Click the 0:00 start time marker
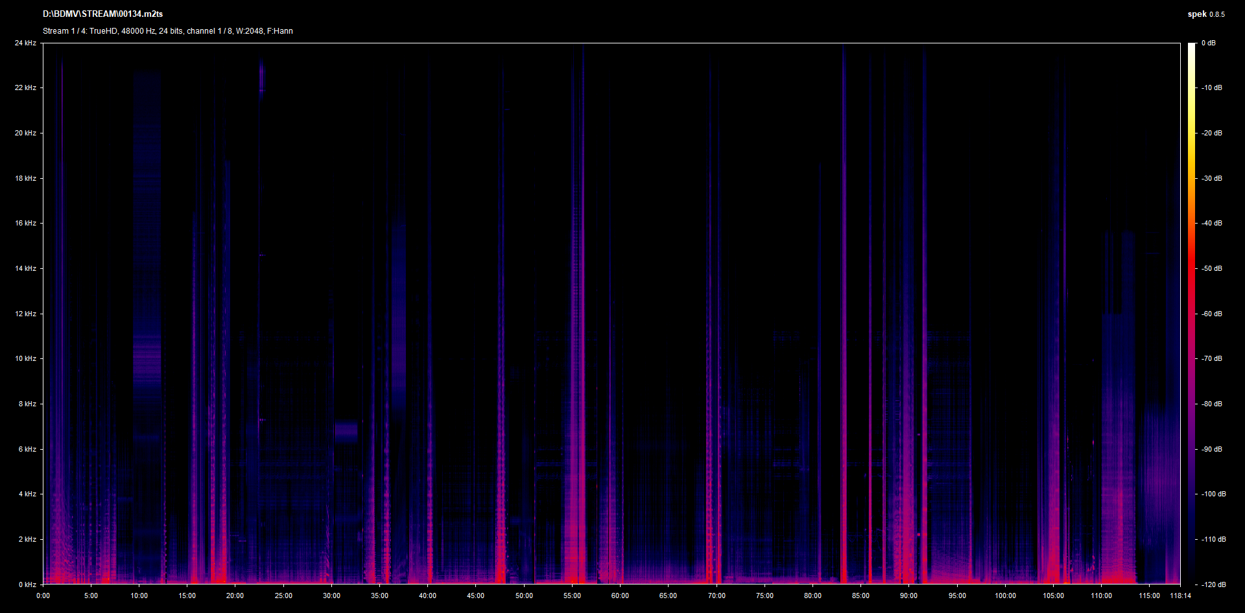Image resolution: width=1245 pixels, height=613 pixels. tap(43, 596)
